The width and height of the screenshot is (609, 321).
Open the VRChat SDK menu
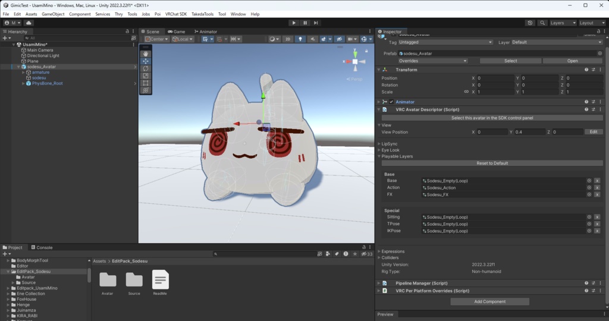click(176, 14)
